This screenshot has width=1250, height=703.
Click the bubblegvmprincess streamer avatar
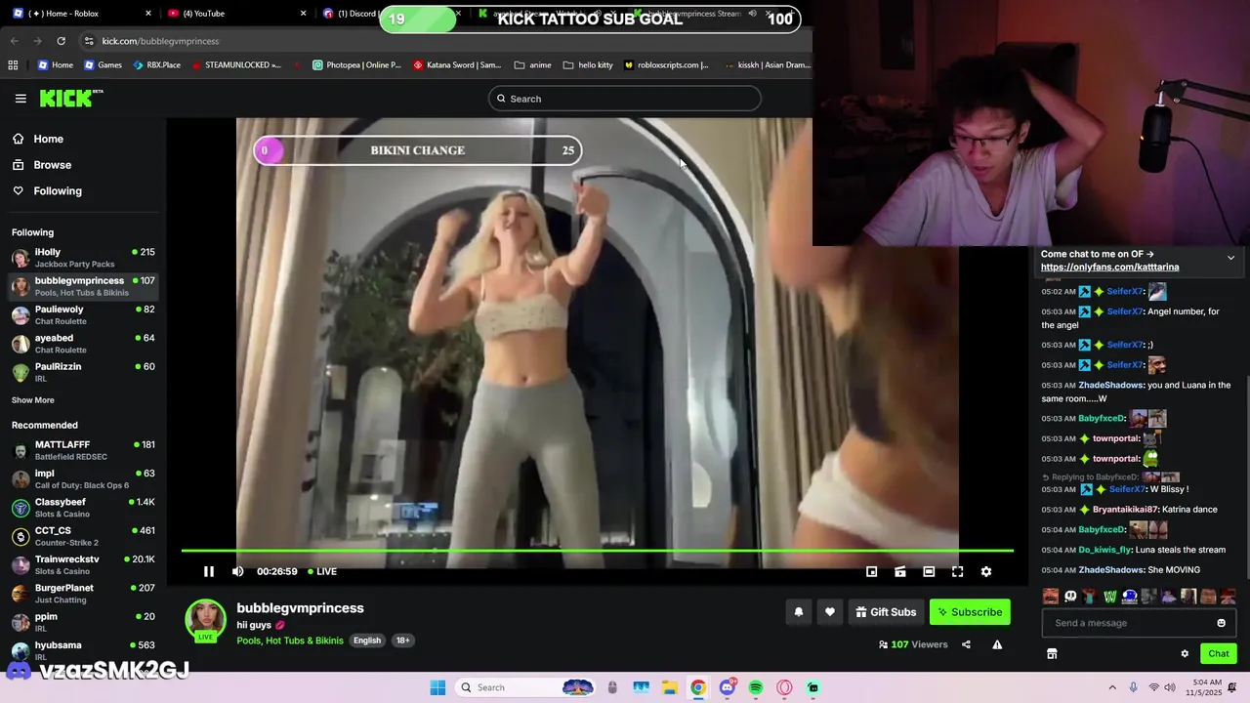click(205, 619)
